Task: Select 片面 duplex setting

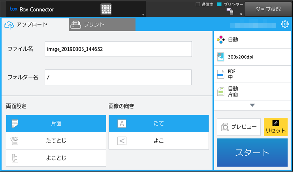Action: [x=56, y=124]
